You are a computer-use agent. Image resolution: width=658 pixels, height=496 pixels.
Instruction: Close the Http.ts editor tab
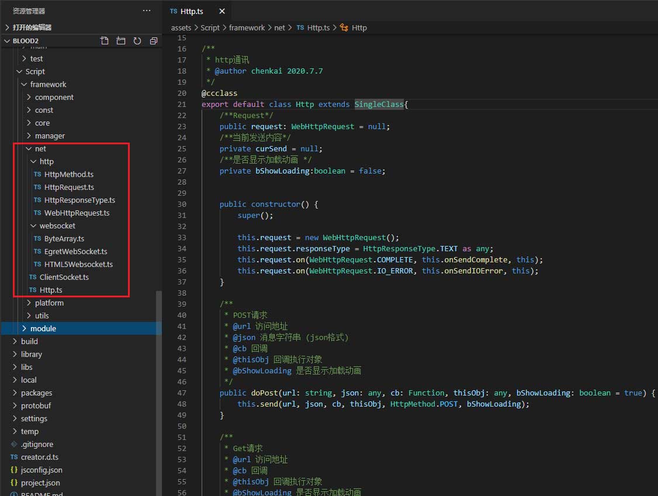pos(222,11)
